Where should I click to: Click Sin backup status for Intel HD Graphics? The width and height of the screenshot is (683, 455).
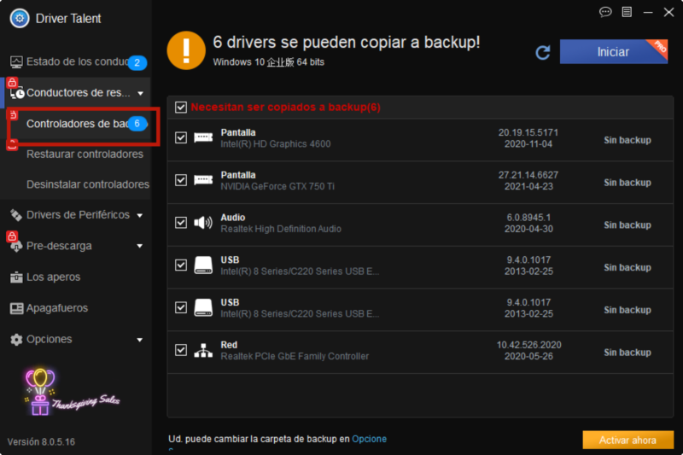pos(628,140)
